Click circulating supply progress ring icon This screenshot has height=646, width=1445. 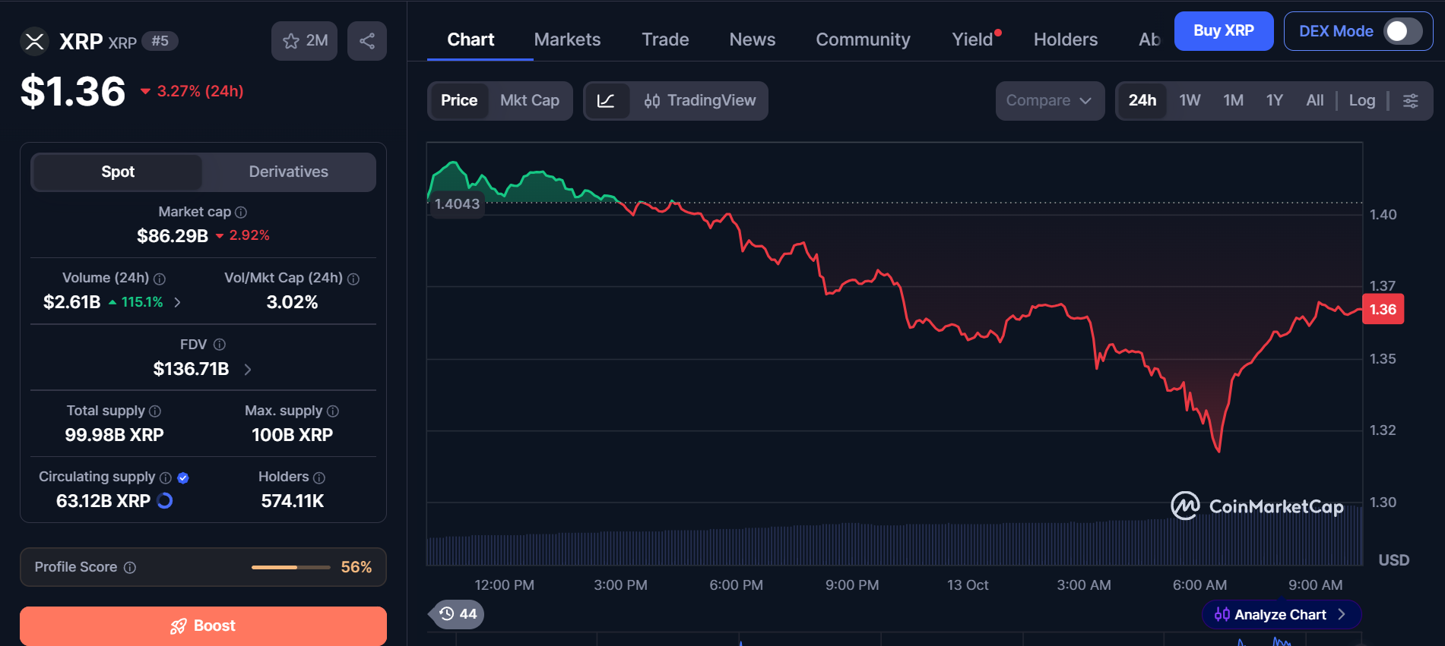[x=164, y=501]
